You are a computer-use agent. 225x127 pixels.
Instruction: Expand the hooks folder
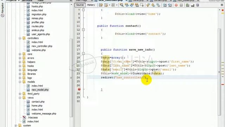pos(20,66)
